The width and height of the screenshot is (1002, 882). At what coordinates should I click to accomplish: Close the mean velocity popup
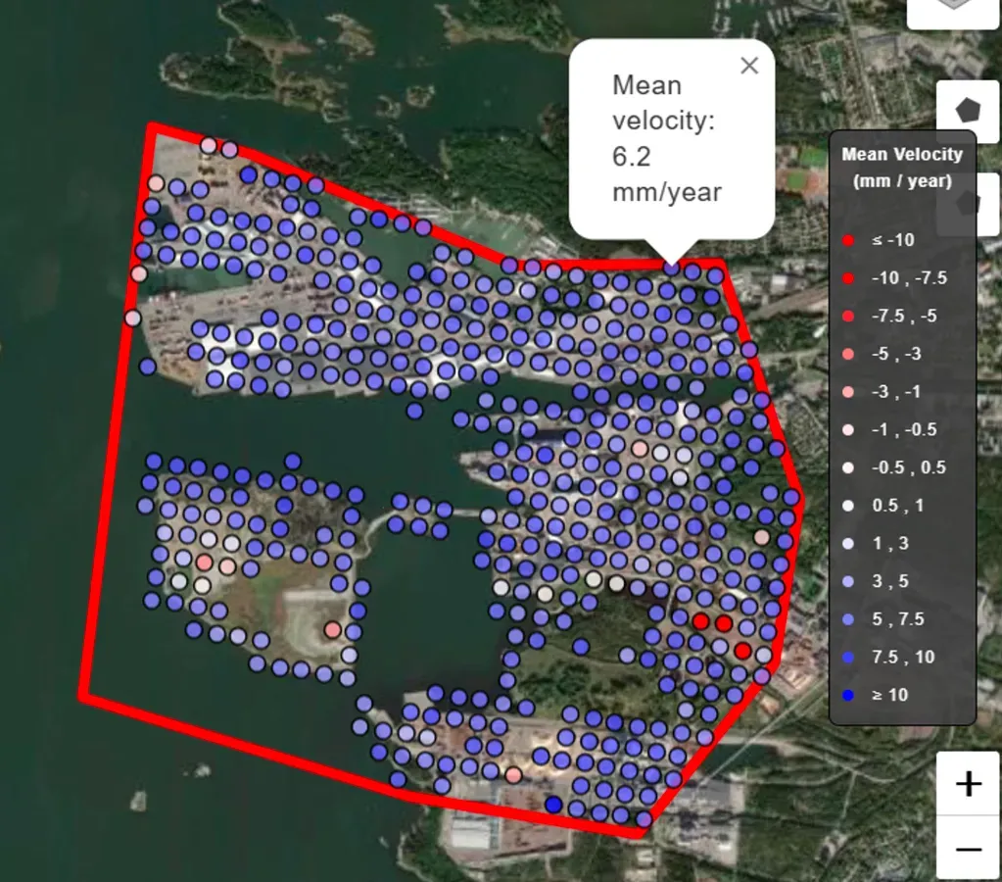click(749, 66)
